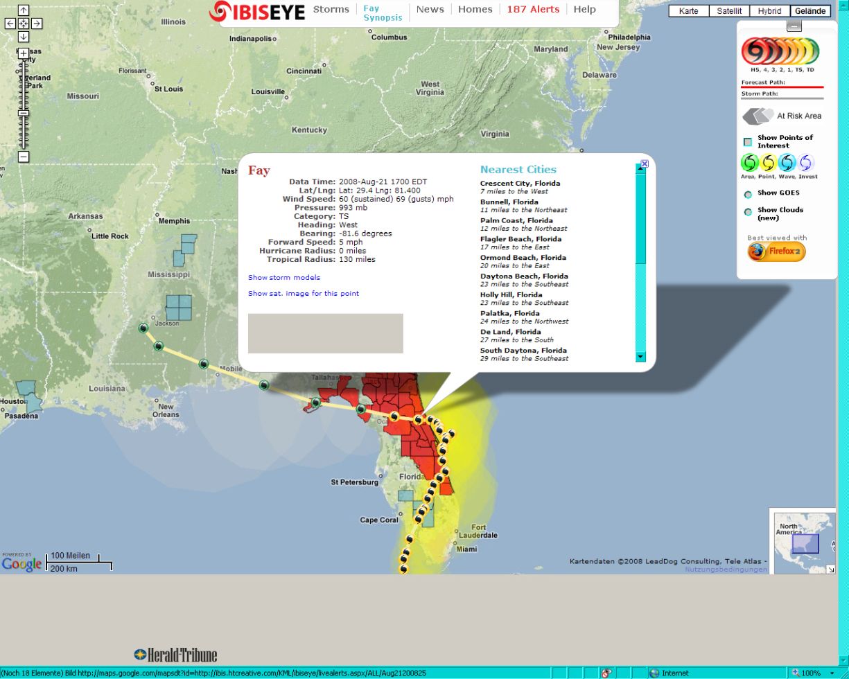Click the yellow Point storm icon
The height and width of the screenshot is (679, 849).
click(x=768, y=163)
